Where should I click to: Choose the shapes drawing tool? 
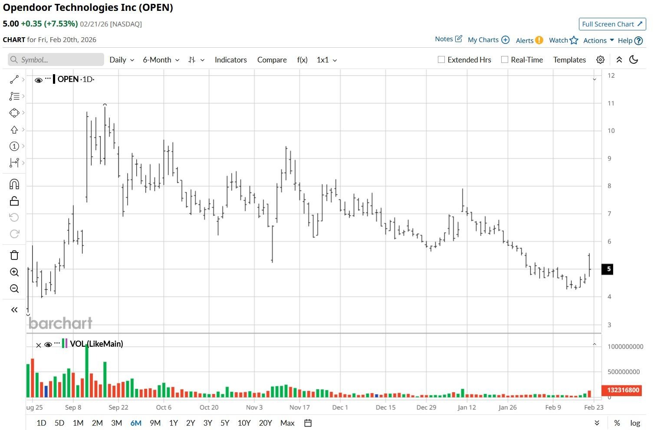[14, 113]
